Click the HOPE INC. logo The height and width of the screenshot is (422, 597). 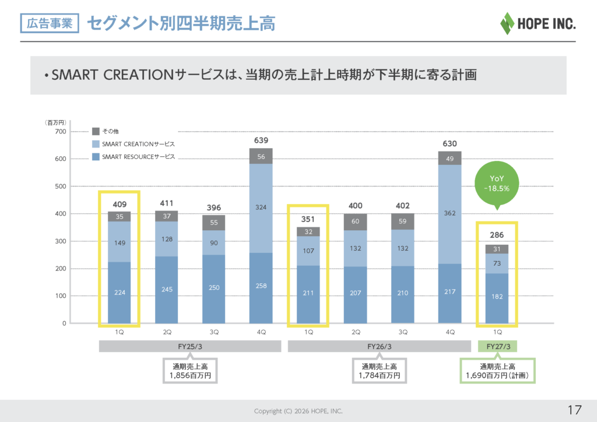click(538, 23)
